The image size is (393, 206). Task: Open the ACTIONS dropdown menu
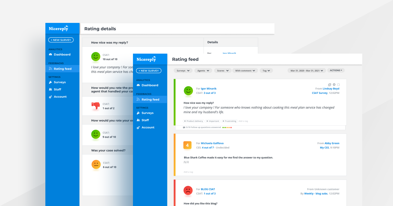pyautogui.click(x=336, y=70)
